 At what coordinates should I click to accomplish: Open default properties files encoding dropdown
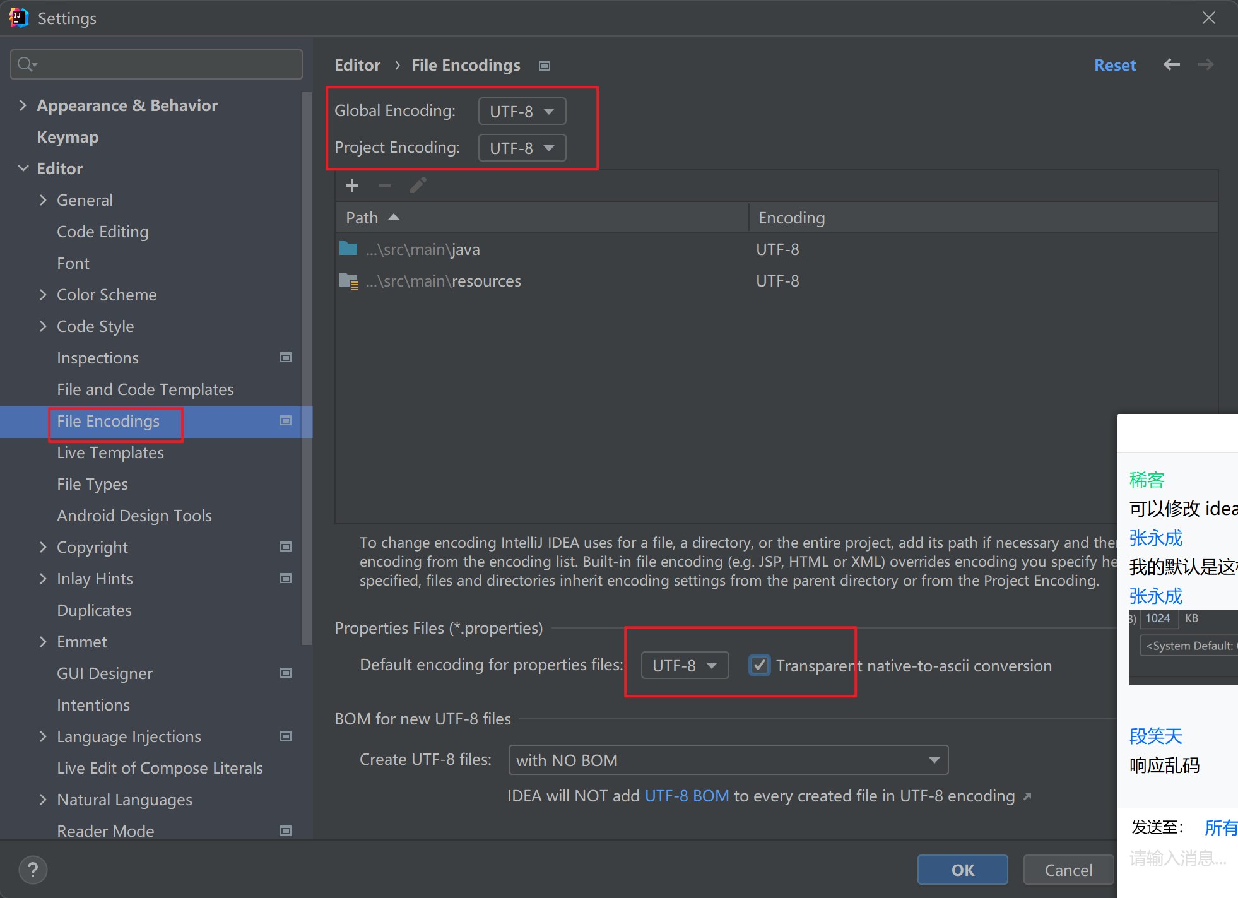pos(685,666)
